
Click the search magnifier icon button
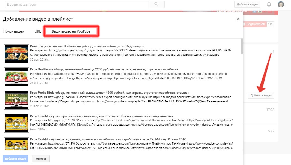[x=156, y=4]
